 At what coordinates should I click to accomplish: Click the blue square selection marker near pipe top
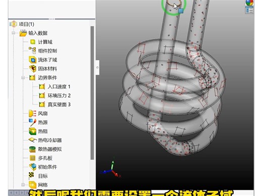point(181,11)
